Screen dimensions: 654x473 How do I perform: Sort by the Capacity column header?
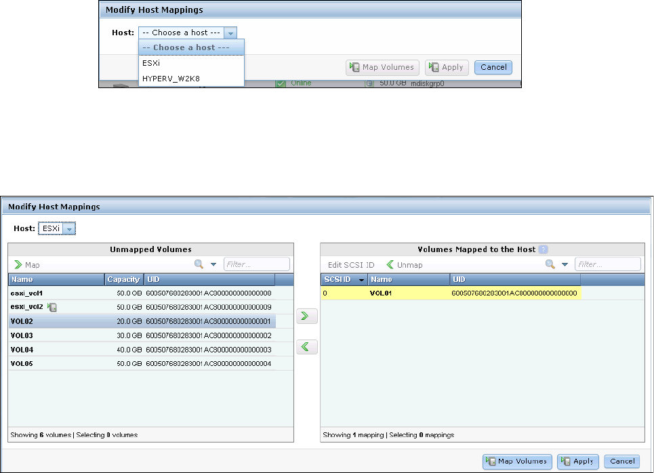[x=123, y=279]
